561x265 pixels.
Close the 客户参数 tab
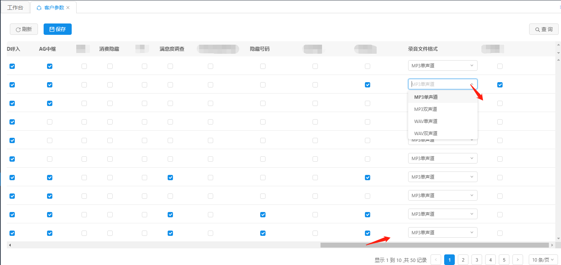coord(68,8)
